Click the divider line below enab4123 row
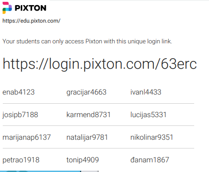This screenshot has width=209, height=172. pos(98,104)
